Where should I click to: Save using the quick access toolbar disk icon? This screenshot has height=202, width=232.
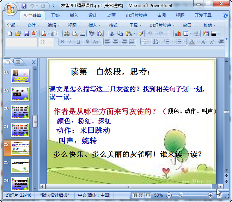pyautogui.click(x=24, y=6)
